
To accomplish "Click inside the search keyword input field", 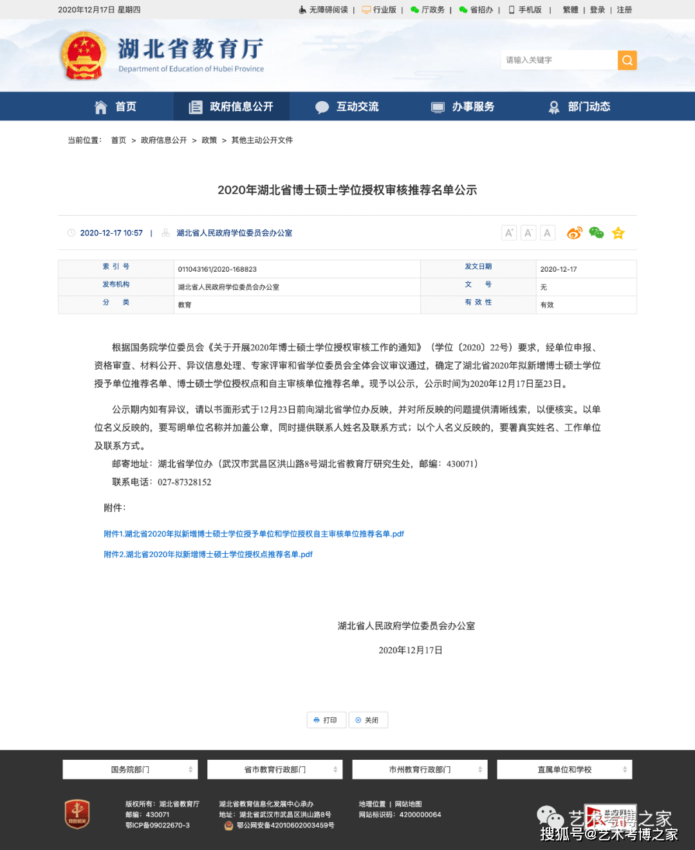I will [x=557, y=60].
